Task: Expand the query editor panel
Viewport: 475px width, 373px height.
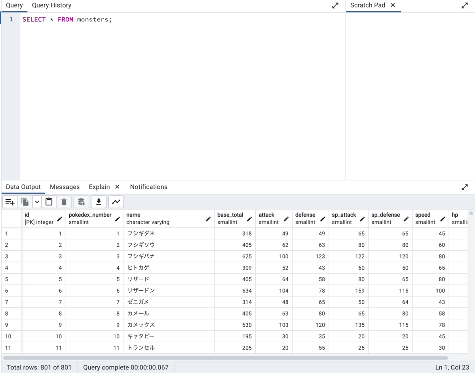Action: click(x=335, y=6)
